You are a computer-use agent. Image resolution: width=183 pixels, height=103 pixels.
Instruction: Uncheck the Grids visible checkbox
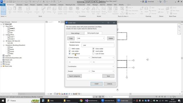tap(94, 49)
